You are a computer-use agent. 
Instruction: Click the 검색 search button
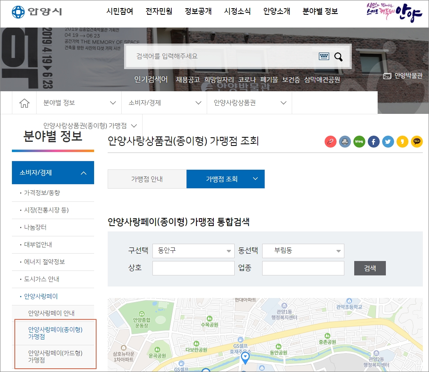point(370,268)
